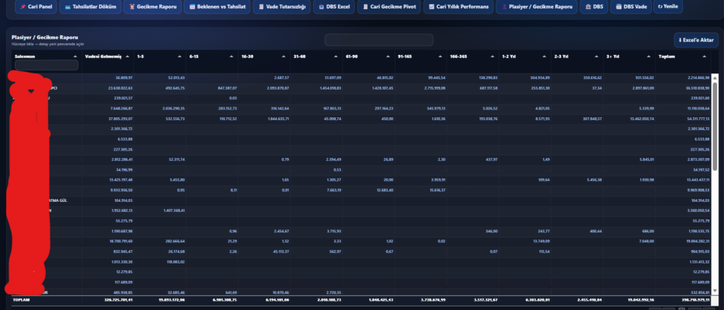Open the Tahsilatlar Döküm tab

tap(90, 7)
